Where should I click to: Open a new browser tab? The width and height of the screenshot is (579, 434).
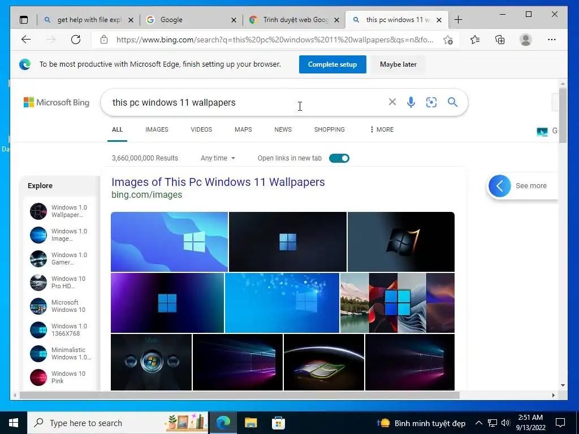tap(458, 20)
